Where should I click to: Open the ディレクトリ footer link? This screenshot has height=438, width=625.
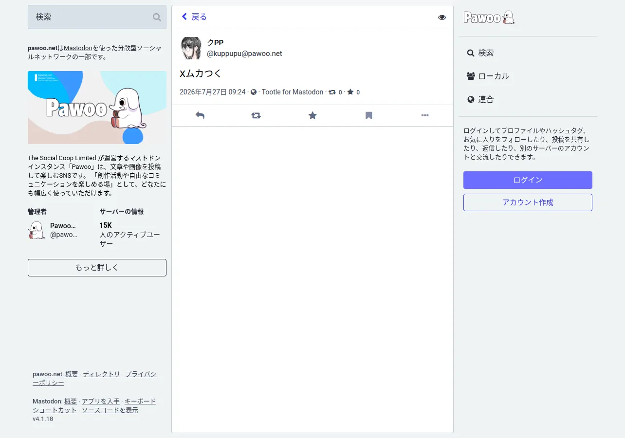click(x=101, y=374)
